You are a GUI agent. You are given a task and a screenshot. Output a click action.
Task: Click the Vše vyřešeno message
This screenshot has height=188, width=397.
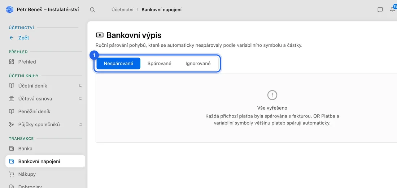[272, 108]
